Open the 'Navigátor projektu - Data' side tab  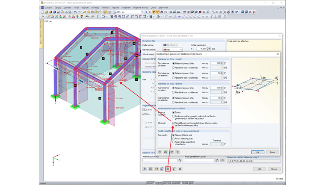(x=41, y=33)
